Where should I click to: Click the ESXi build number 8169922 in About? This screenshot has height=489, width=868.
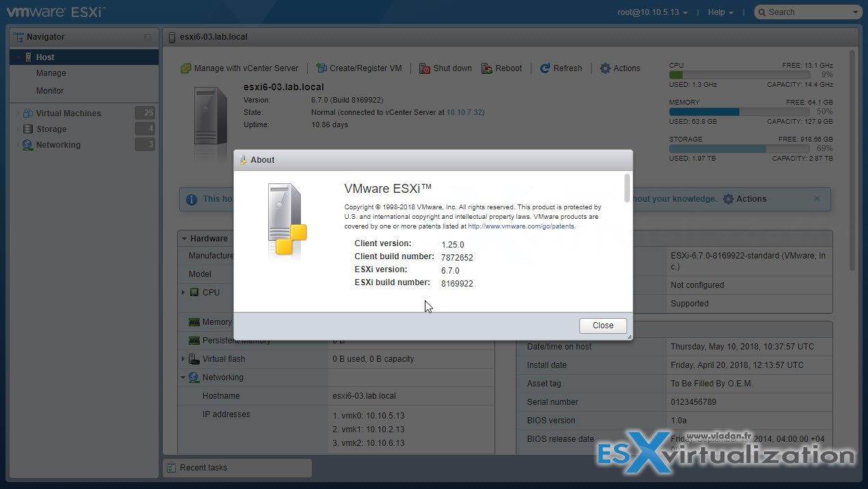point(458,284)
